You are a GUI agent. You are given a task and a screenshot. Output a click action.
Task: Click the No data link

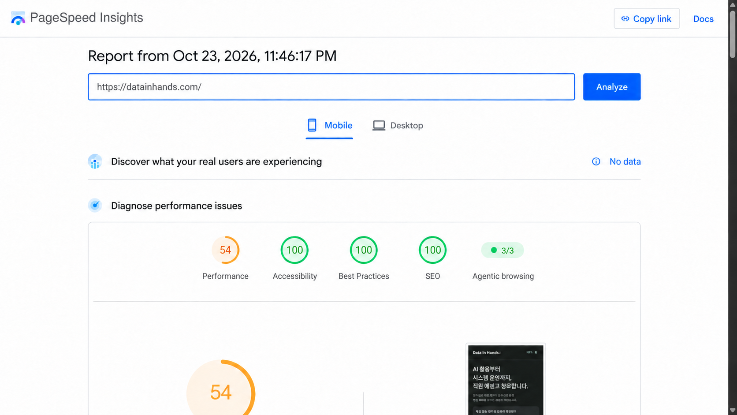[625, 161]
